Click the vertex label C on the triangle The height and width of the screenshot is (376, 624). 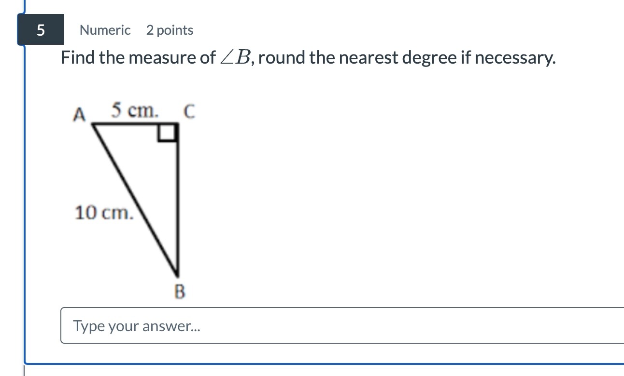pyautogui.click(x=188, y=112)
